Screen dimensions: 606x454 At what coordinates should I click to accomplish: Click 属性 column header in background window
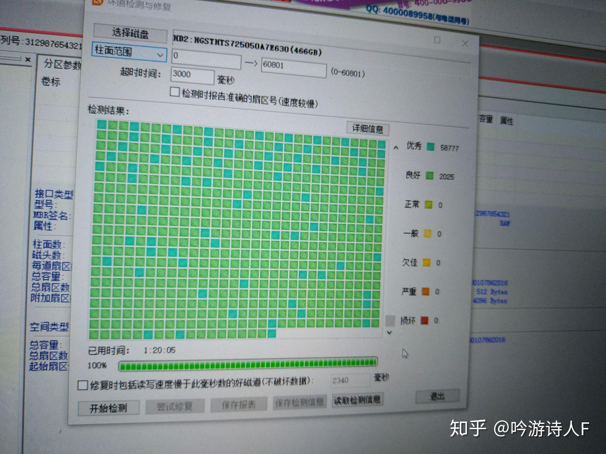pyautogui.click(x=506, y=121)
